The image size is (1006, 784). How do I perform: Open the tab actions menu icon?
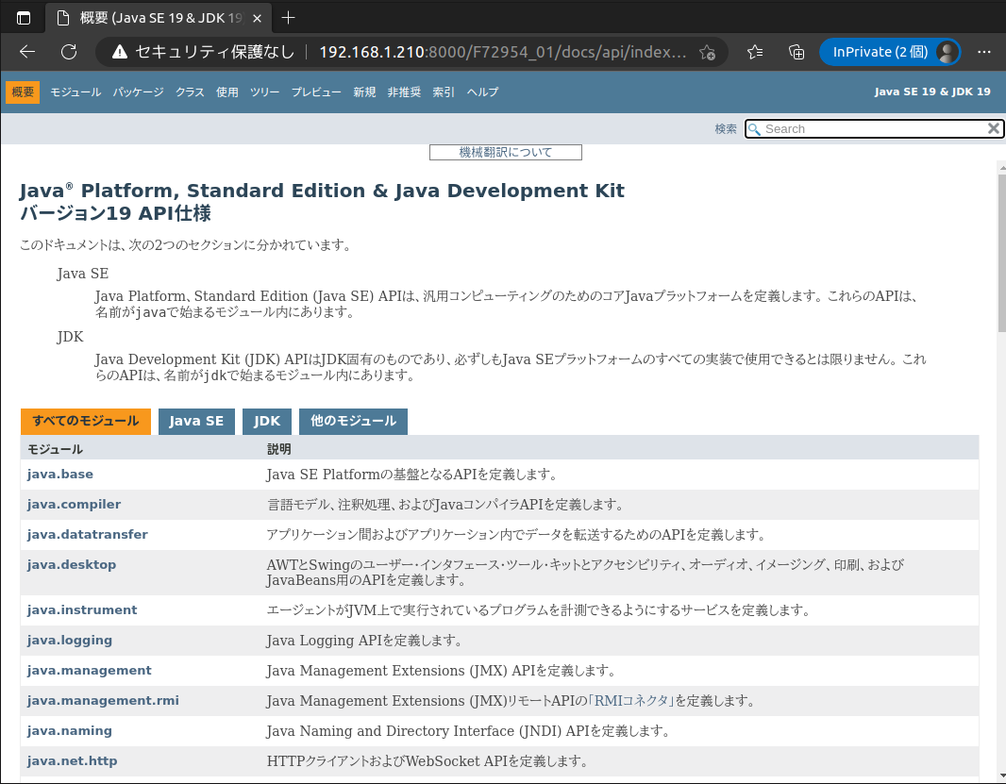point(24,18)
